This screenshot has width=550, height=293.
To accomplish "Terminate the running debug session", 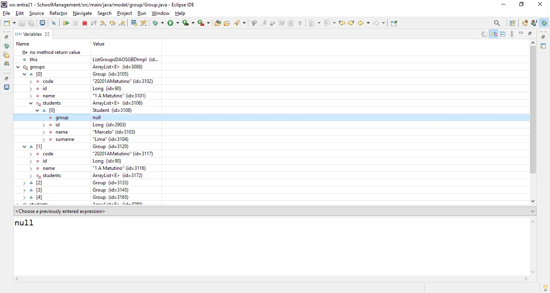I will (x=85, y=23).
